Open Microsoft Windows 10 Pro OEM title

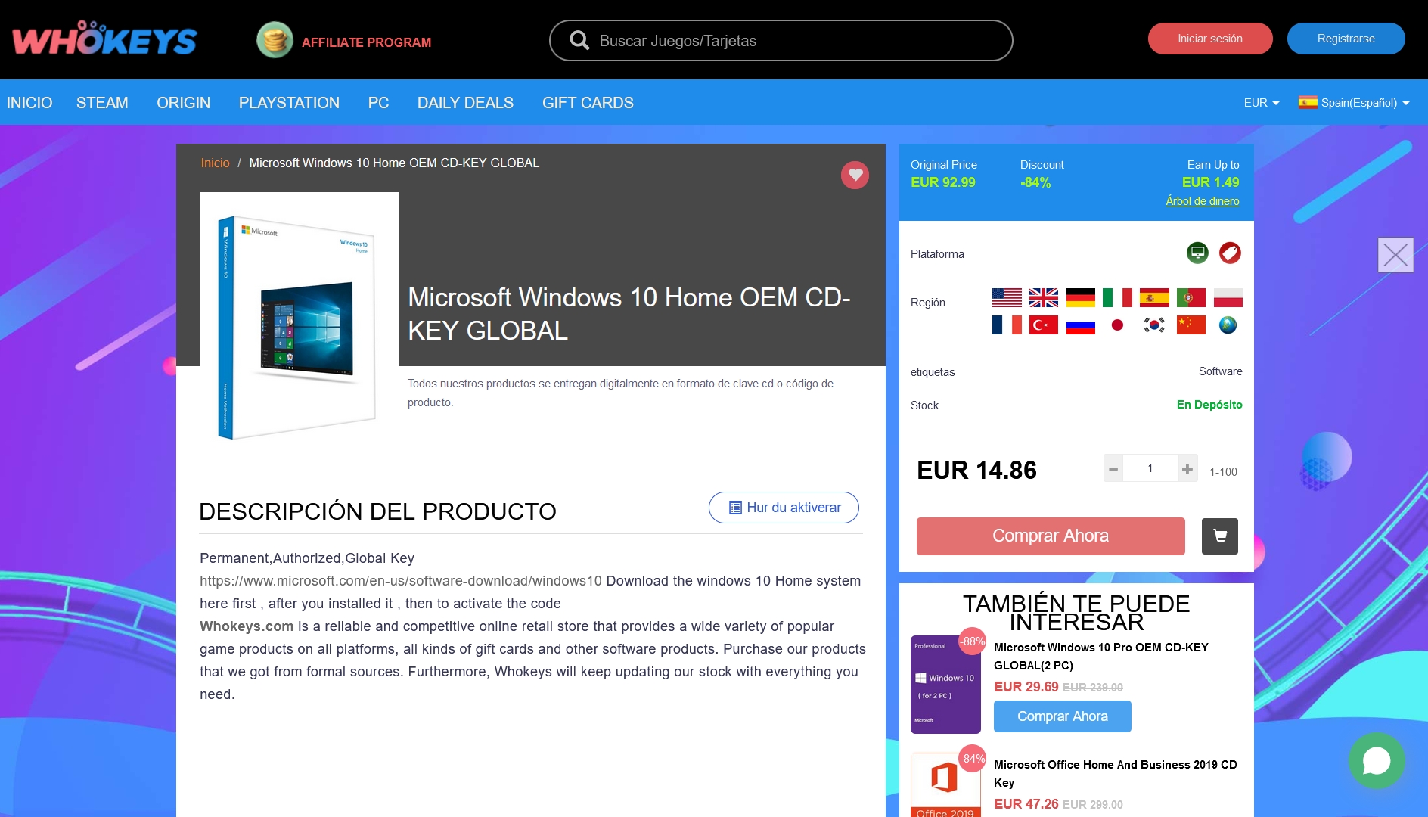tap(1101, 657)
